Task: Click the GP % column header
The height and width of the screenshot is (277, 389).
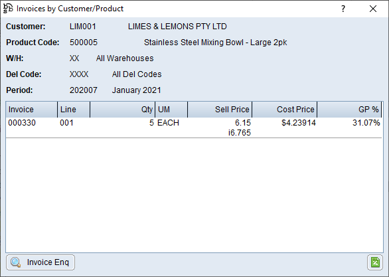Action: [349, 110]
